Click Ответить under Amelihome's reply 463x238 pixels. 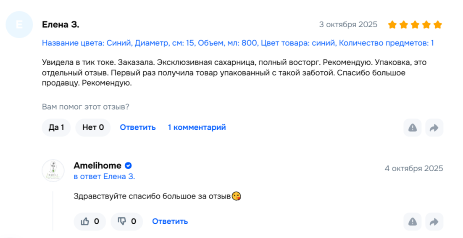[170, 221]
